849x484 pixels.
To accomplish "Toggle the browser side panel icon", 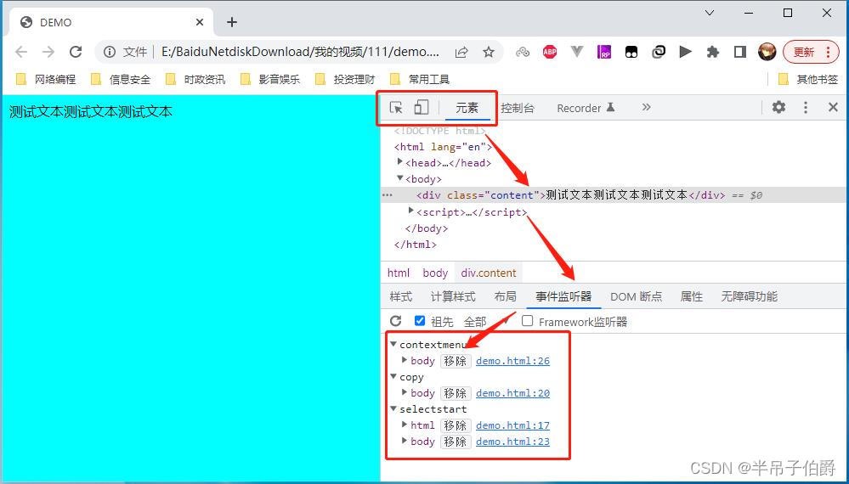I will [x=740, y=52].
